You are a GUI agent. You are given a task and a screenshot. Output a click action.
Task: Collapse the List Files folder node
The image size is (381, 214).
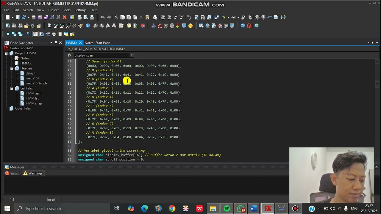point(12,89)
